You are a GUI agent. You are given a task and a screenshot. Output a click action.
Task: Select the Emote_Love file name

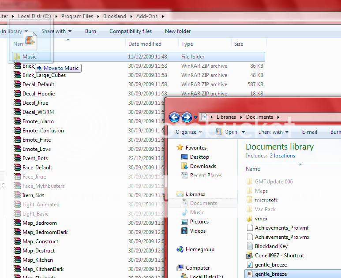point(37,149)
